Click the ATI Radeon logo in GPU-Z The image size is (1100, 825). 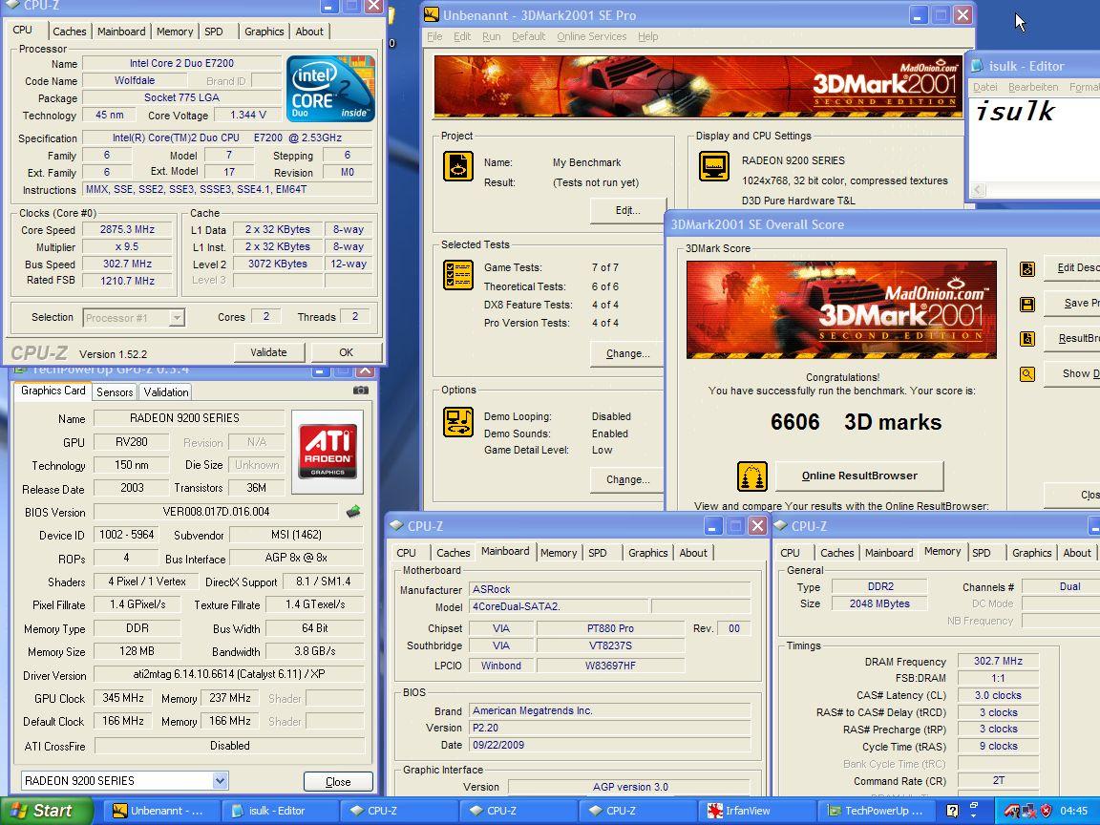click(327, 452)
